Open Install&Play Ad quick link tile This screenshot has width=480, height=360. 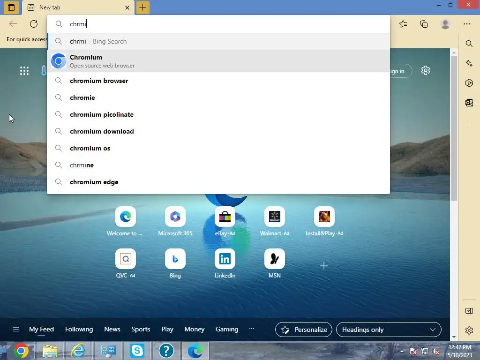pyautogui.click(x=324, y=222)
